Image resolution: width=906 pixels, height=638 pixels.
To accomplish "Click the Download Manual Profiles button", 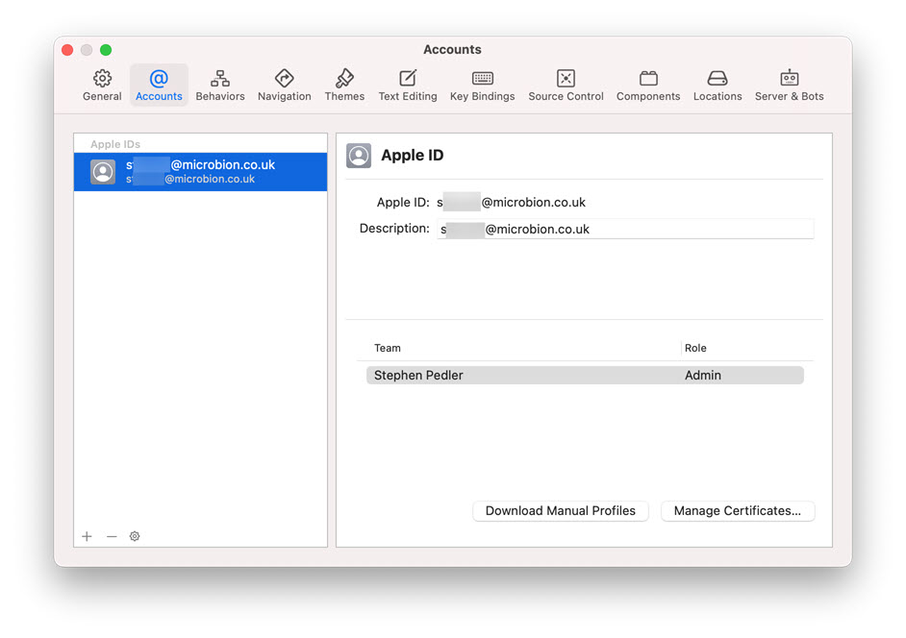I will tap(561, 511).
